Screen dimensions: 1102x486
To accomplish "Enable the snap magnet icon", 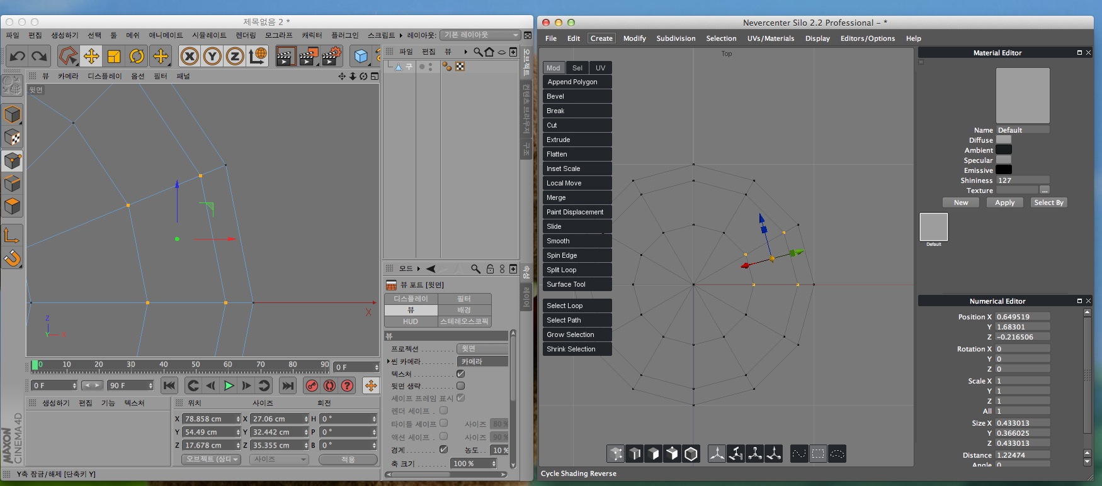I will click(x=13, y=258).
